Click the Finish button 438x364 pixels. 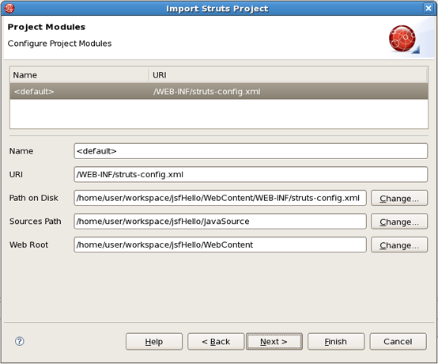[336, 341]
